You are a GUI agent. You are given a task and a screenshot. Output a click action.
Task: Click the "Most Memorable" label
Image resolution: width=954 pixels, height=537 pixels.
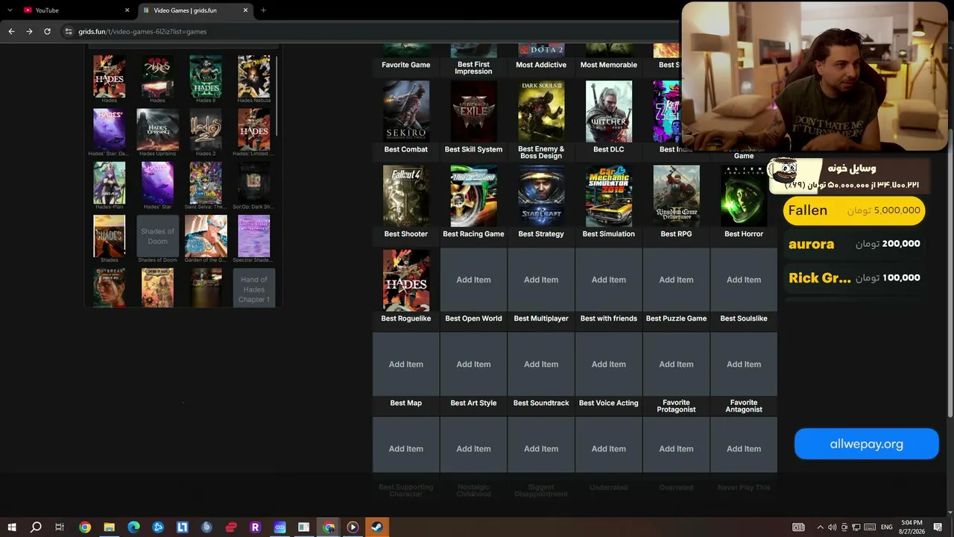click(x=609, y=65)
